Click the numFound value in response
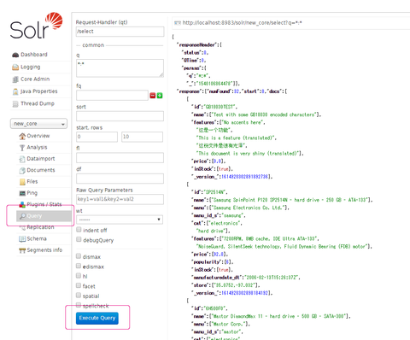The image size is (410, 340). pyautogui.click(x=237, y=91)
